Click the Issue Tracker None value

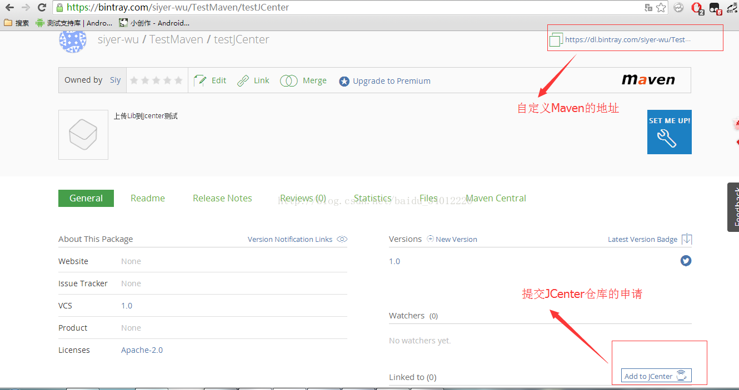point(131,283)
